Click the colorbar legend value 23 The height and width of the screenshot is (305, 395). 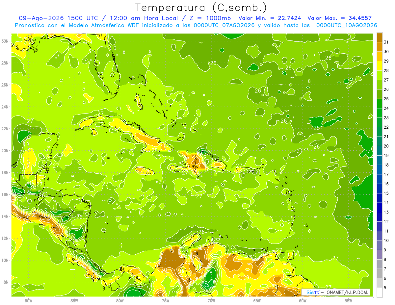click(x=386, y=118)
